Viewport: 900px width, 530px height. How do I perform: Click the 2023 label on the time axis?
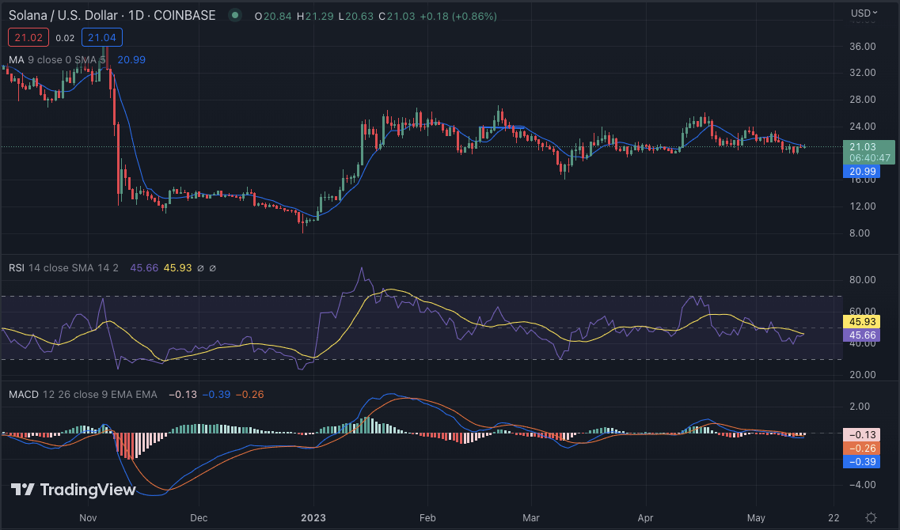[x=313, y=518]
